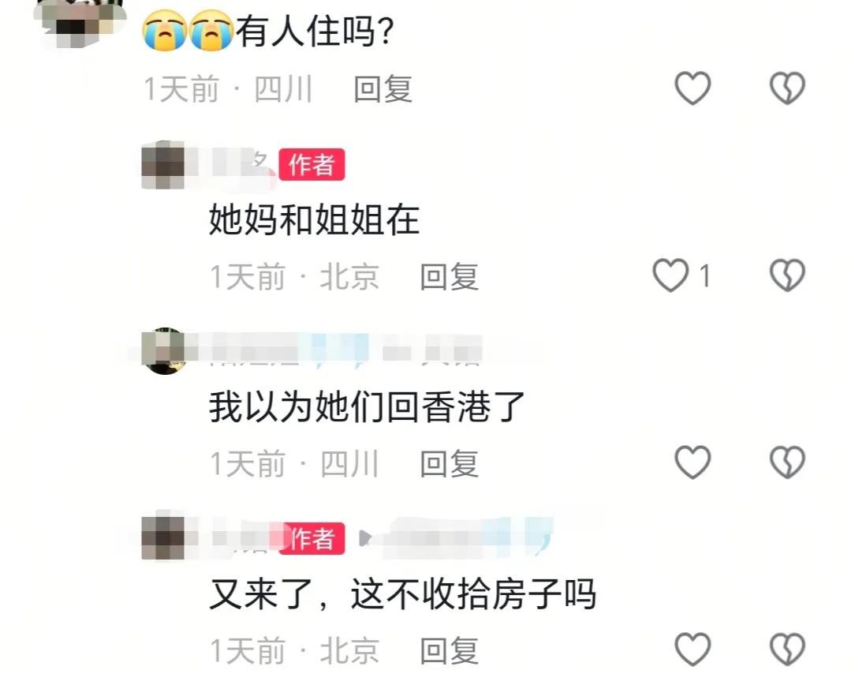This screenshot has height=674, width=851.
Task: Like the reply '她妈和姐姐在'
Action: [x=670, y=275]
